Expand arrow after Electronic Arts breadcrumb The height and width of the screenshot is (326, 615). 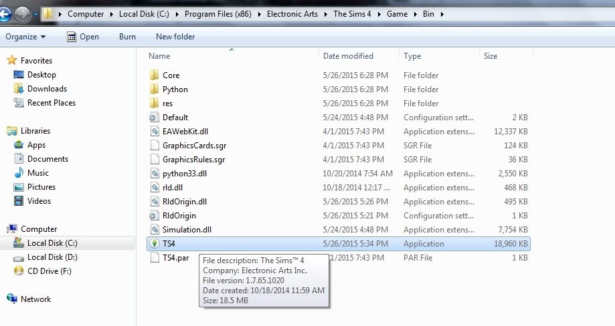(x=325, y=14)
